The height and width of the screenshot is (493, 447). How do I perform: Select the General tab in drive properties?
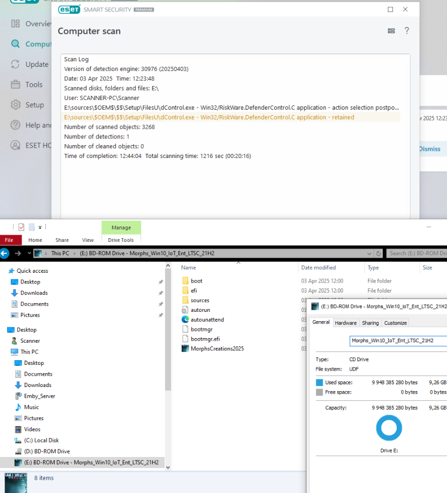tap(321, 322)
